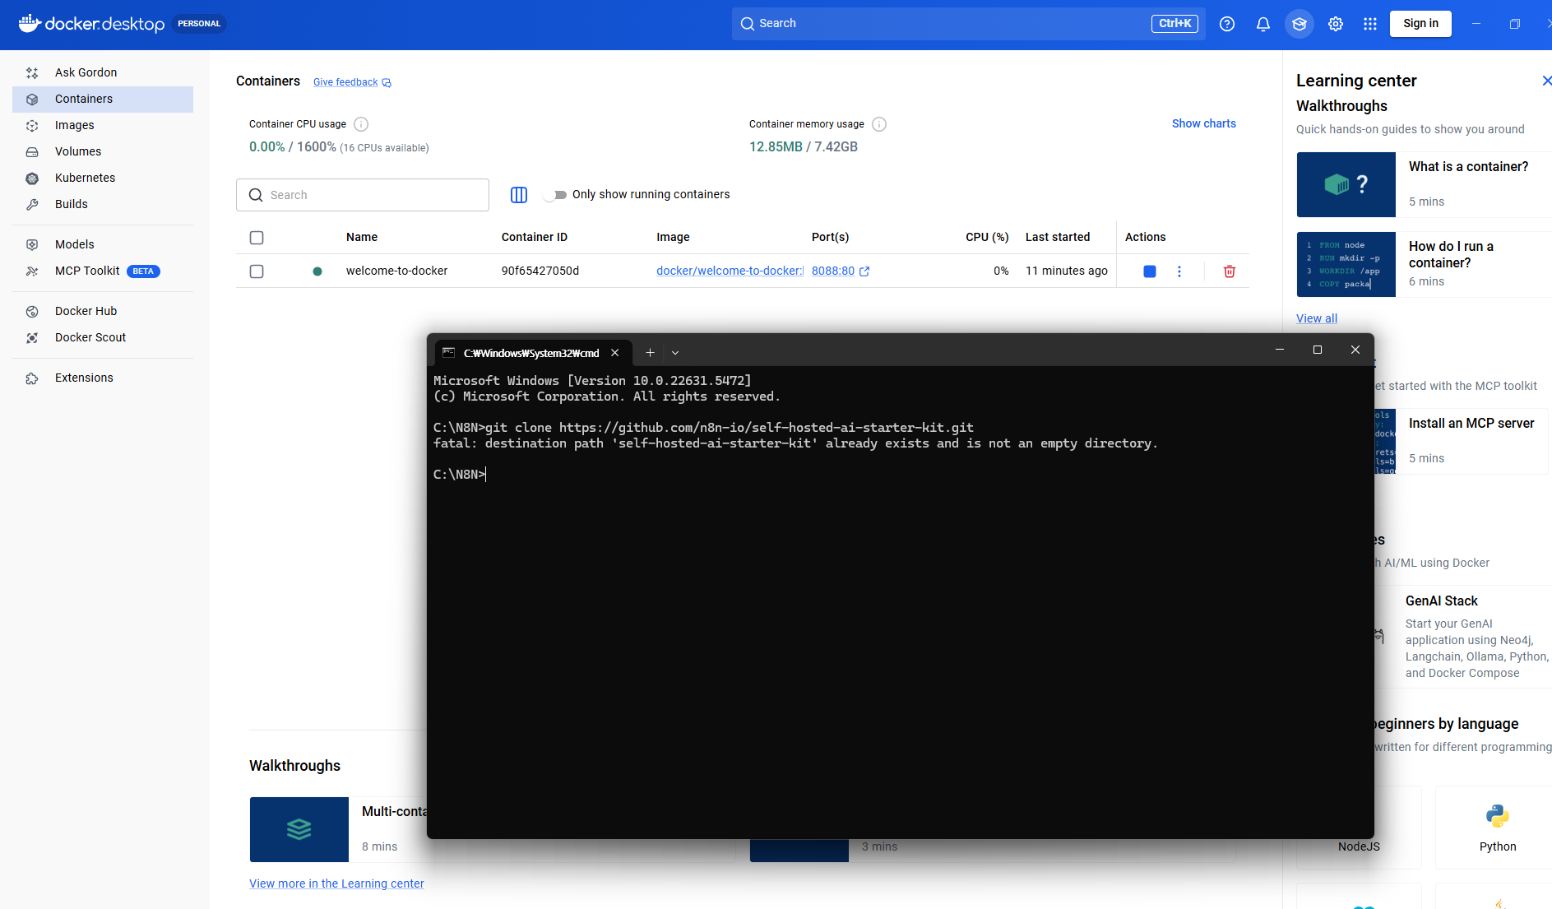The height and width of the screenshot is (909, 1552).
Task: Select the welcome-to-docker container checkbox
Action: (257, 271)
